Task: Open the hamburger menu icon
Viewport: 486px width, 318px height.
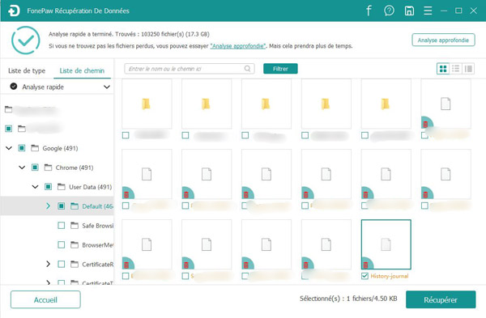Action: click(x=428, y=11)
